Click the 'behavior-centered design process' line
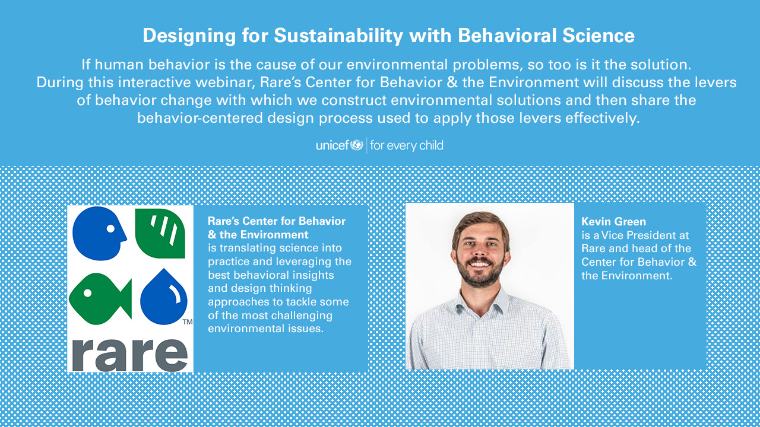The image size is (760, 427). (388, 118)
